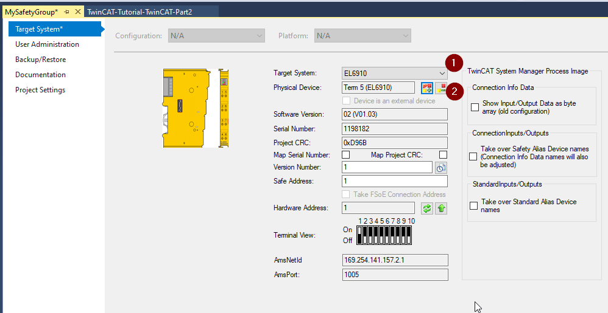
Task: Click the StandardInputs/Outputs group label
Action: (x=507, y=184)
